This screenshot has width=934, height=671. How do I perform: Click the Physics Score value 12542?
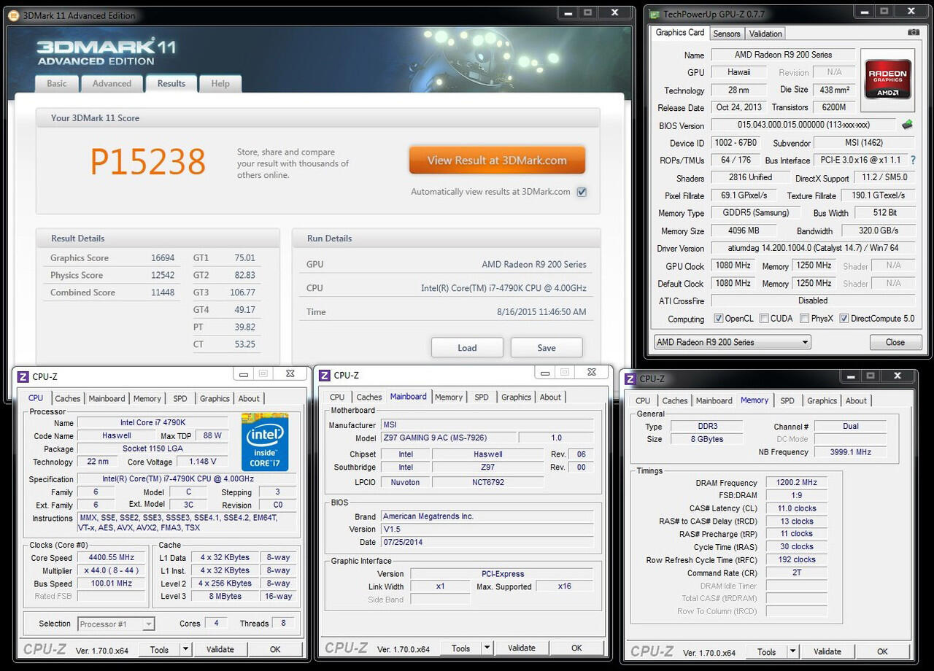pos(163,275)
